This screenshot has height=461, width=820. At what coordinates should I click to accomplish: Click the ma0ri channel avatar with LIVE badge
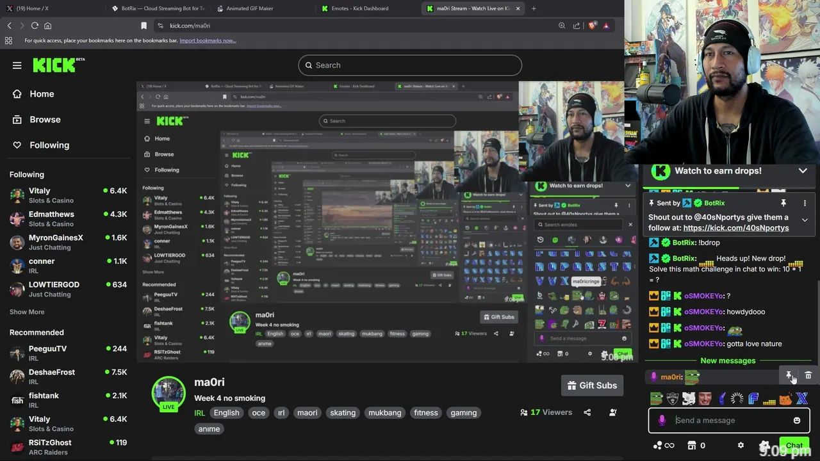coord(168,393)
